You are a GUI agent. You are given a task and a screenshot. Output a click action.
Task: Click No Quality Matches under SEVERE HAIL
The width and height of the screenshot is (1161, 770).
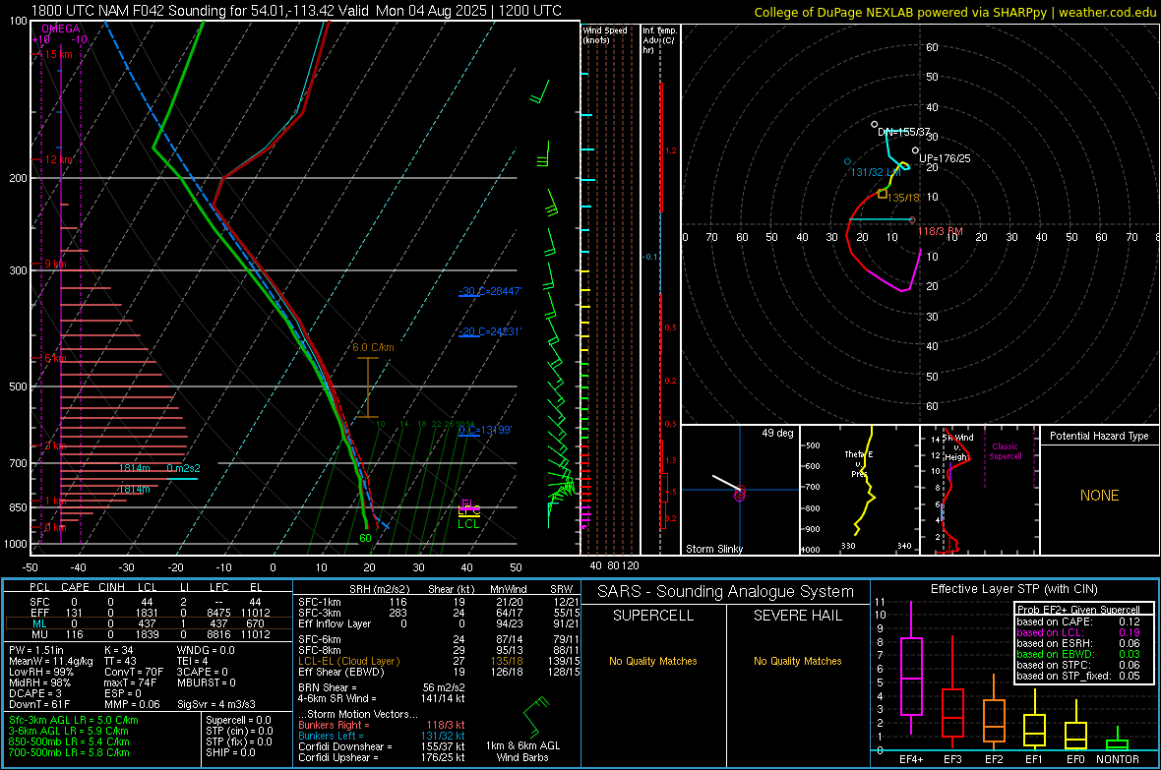(797, 661)
